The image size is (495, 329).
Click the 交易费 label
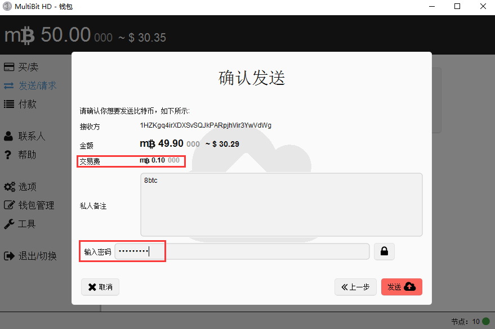coord(90,161)
